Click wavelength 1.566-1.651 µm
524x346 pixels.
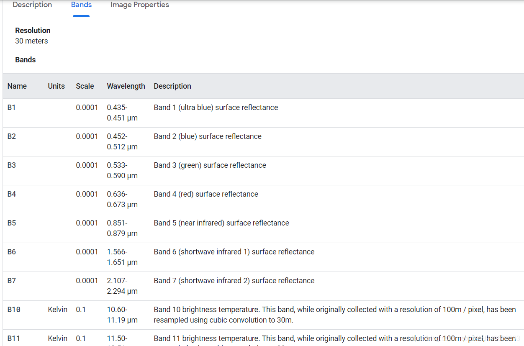pyautogui.click(x=122, y=257)
